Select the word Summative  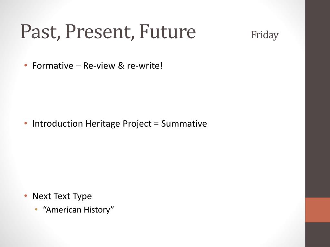coord(184,123)
